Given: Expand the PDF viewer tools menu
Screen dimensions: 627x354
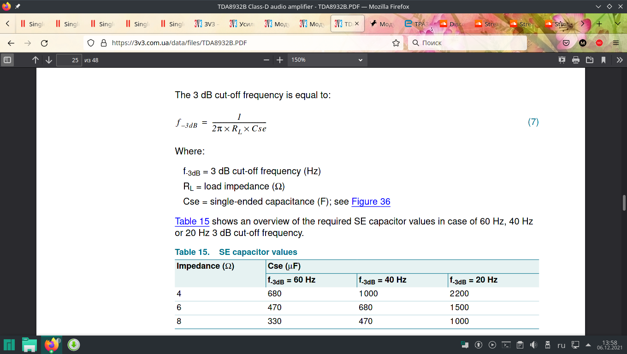Looking at the screenshot, I should tap(619, 60).
